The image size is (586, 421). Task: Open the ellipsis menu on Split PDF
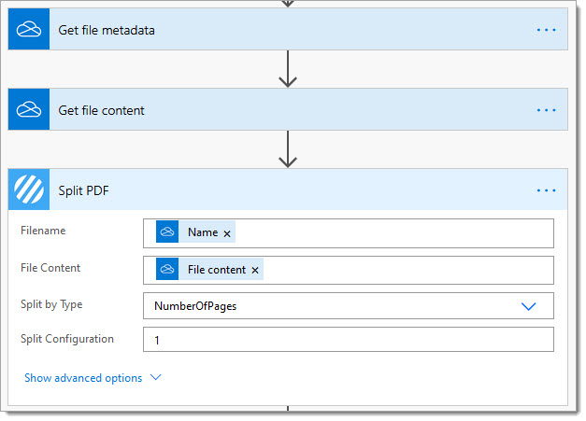pos(546,190)
